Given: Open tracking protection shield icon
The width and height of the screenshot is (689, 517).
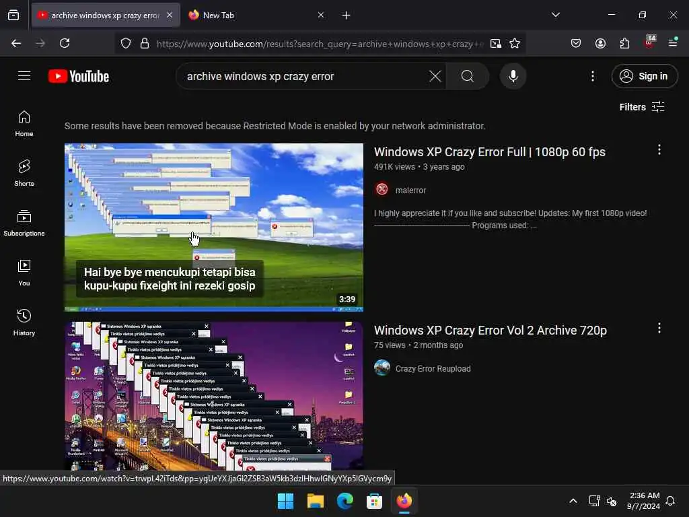Looking at the screenshot, I should (x=126, y=44).
